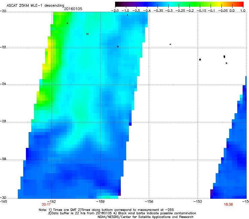Click the -28 latitude label
The image size is (249, 219).
click(3, 159)
